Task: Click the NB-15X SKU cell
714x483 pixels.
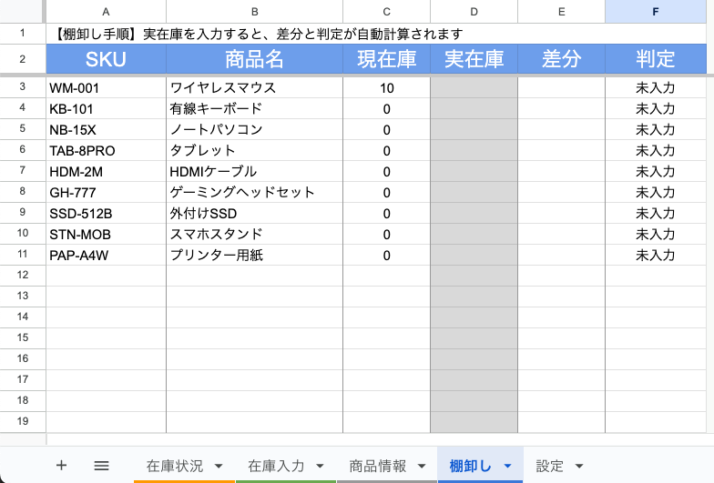Action: point(106,130)
